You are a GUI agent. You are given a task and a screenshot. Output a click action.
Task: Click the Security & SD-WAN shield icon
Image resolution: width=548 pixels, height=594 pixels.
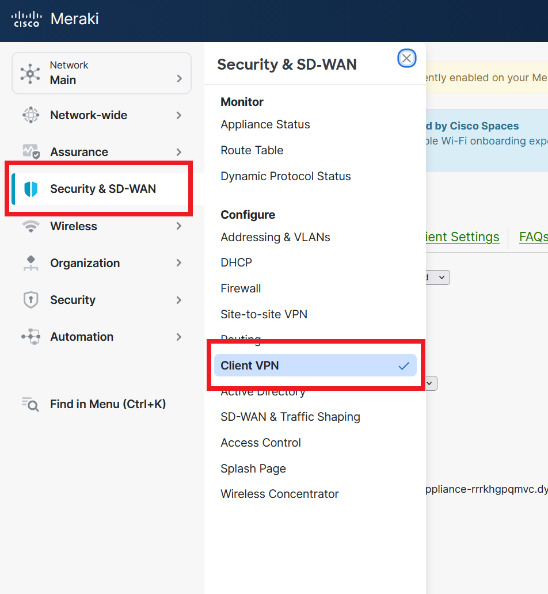31,189
